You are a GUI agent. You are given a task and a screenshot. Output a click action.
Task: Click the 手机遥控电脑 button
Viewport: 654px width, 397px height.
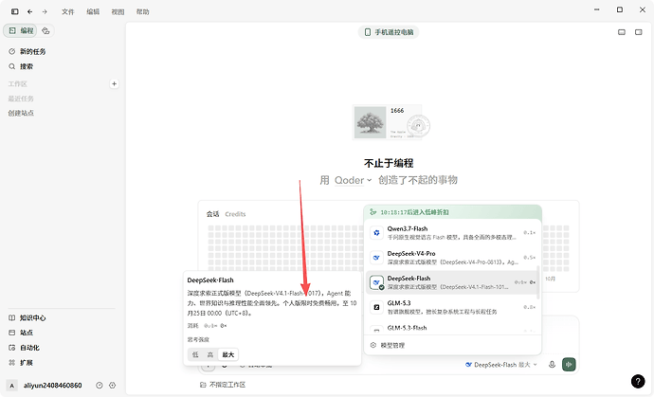[x=389, y=32]
